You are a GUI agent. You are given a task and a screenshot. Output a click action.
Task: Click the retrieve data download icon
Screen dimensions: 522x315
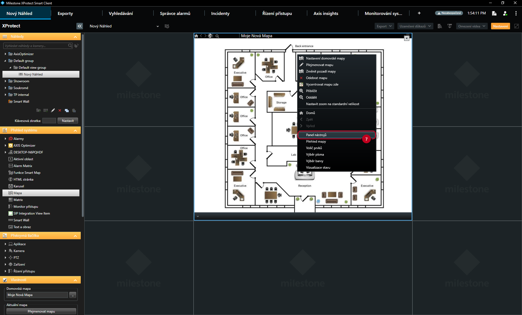[450, 26]
